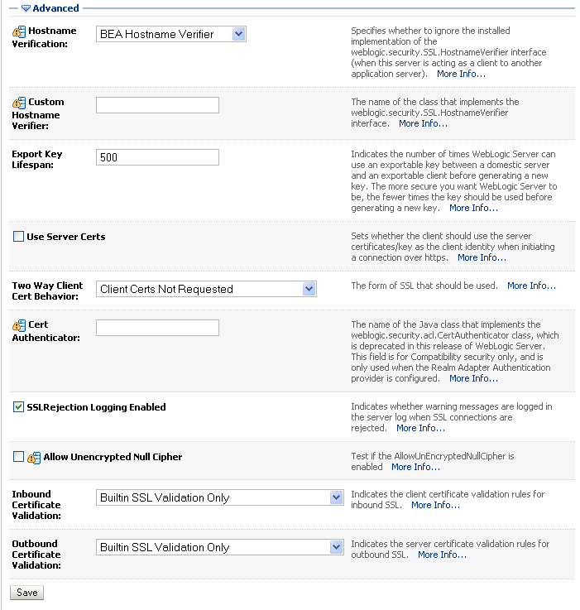Click the warning icon beside Custom Hostname Verifier
The width and height of the screenshot is (580, 610).
[19, 103]
